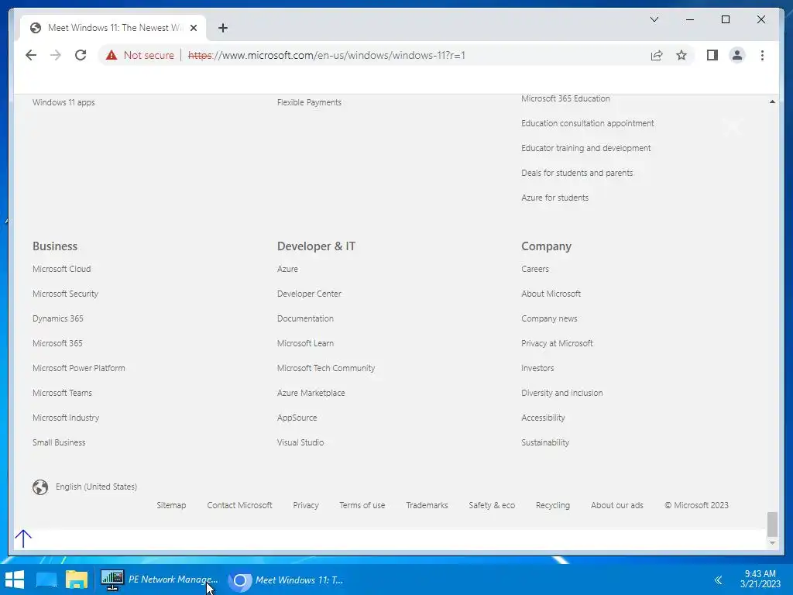Open the Terms of use link
Screen dimensions: 793x595
pos(362,505)
